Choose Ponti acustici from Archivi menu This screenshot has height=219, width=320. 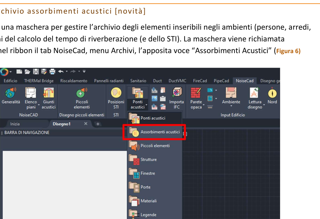[x=154, y=118]
